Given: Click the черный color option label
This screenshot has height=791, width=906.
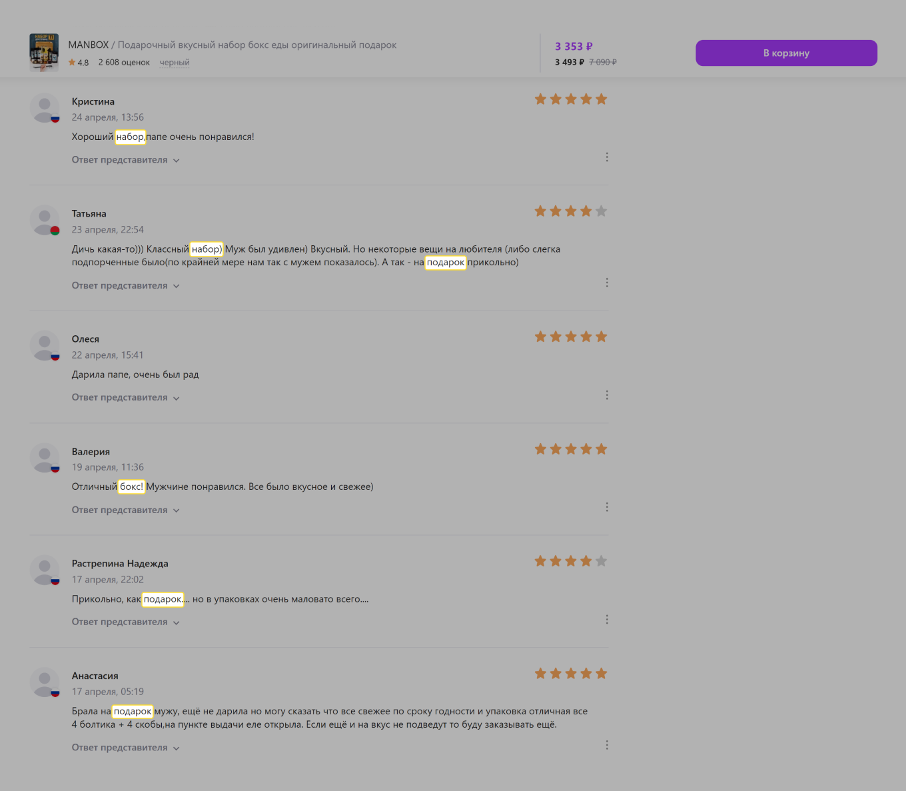Looking at the screenshot, I should pos(175,63).
